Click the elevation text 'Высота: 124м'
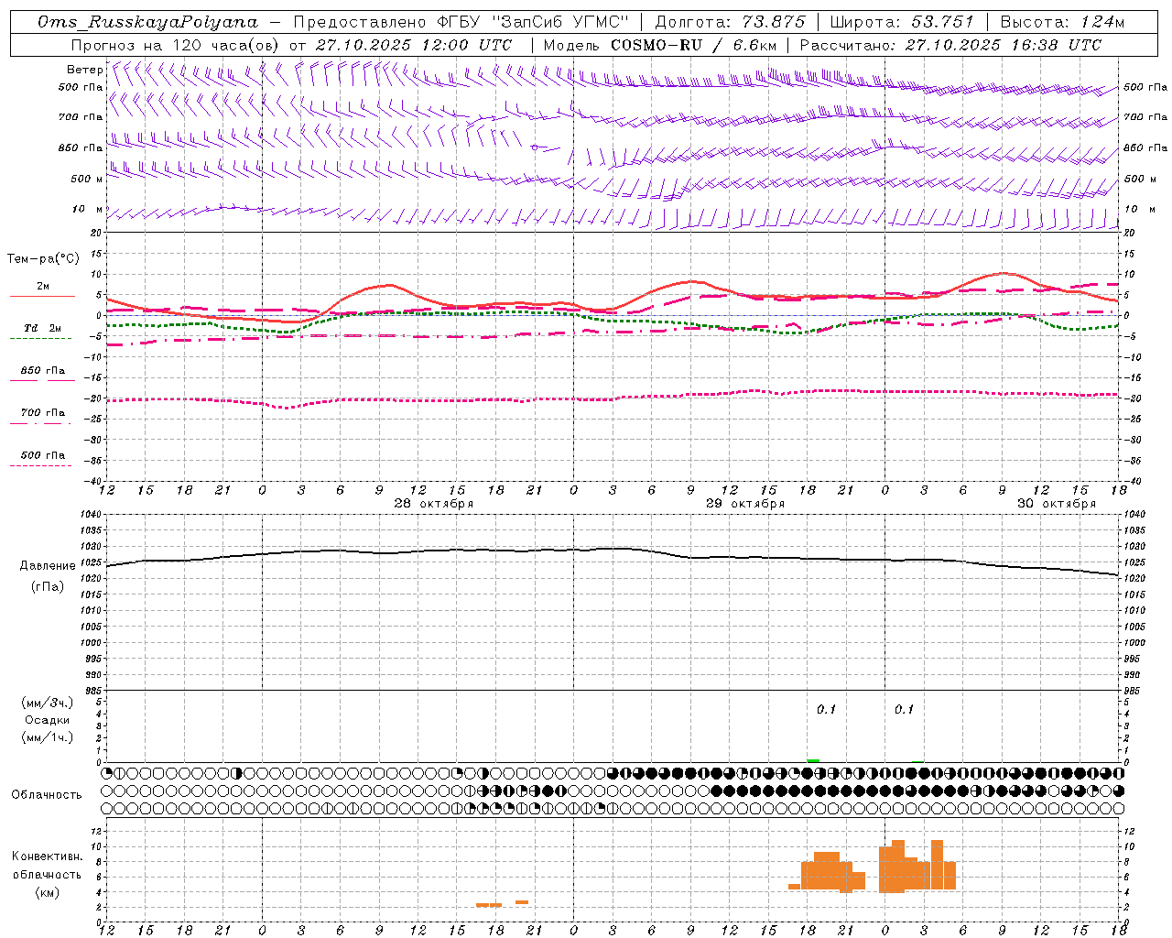The image size is (1172, 938). pos(1062,22)
